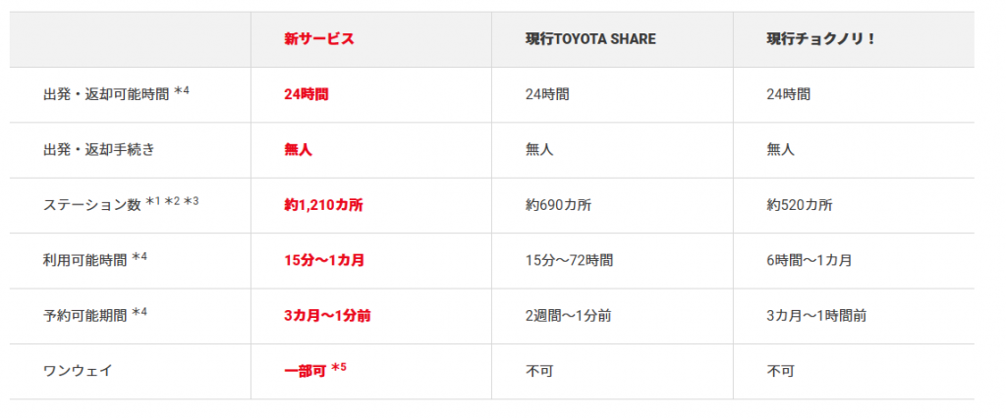Click the 利用可能時間 row label
This screenshot has height=419, width=1006.
[84, 260]
